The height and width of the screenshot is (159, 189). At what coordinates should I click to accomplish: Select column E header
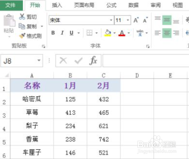[170, 76]
